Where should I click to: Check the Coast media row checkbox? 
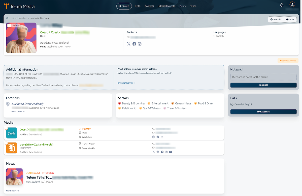6,128
